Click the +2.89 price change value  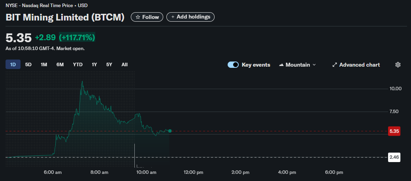(45, 38)
